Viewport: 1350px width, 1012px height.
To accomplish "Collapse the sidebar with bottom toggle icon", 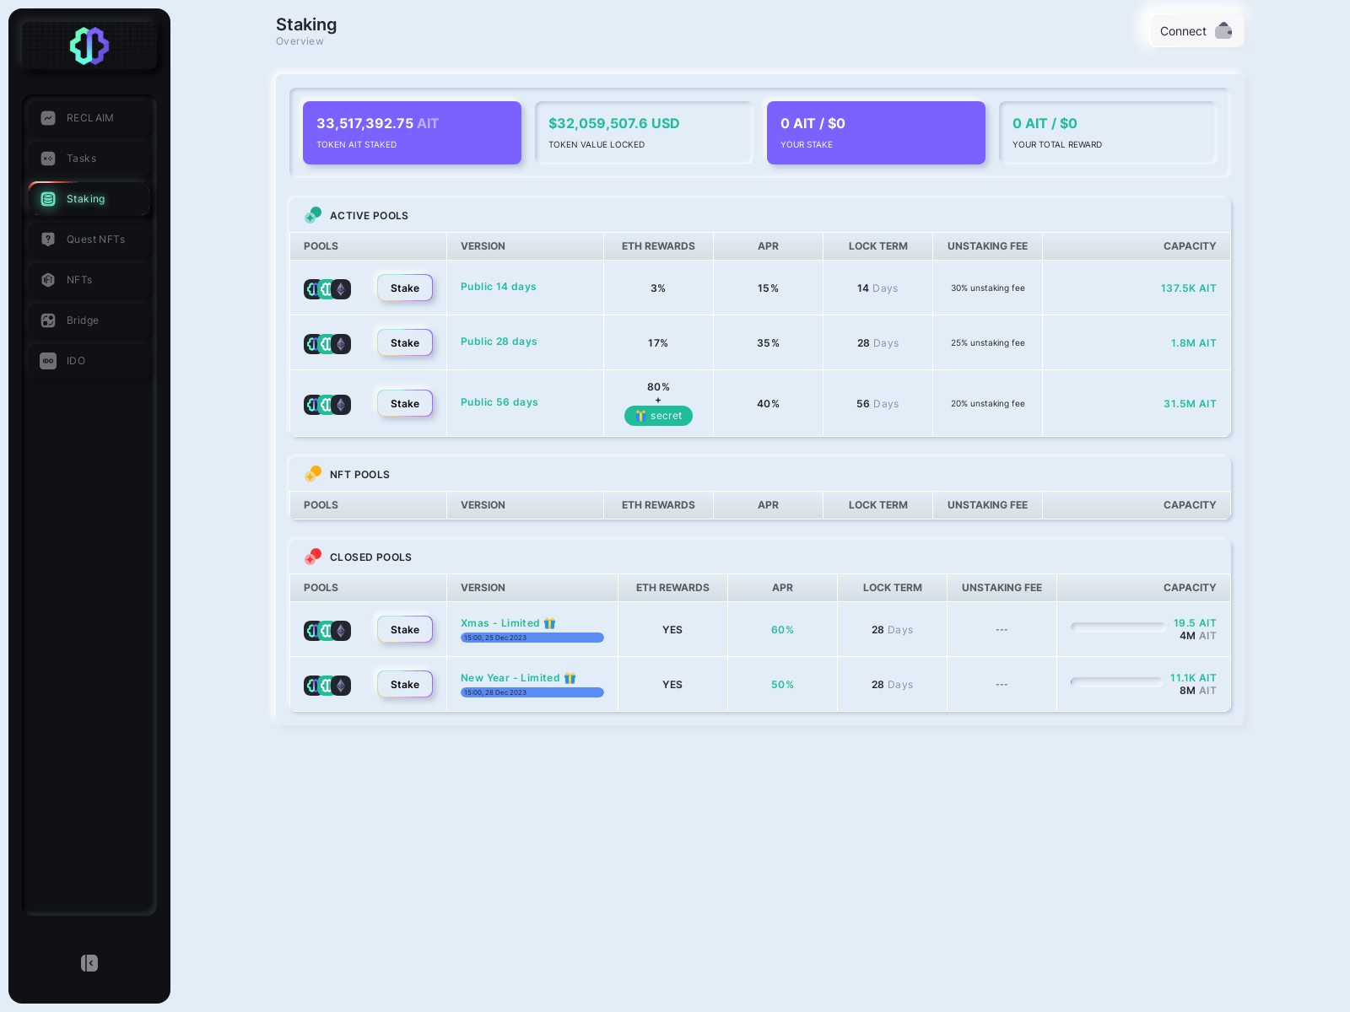I will coord(89,963).
